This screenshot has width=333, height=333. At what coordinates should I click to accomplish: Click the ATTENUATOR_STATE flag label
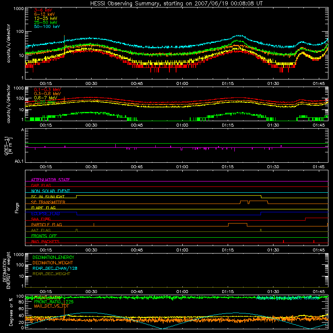(x=50, y=180)
